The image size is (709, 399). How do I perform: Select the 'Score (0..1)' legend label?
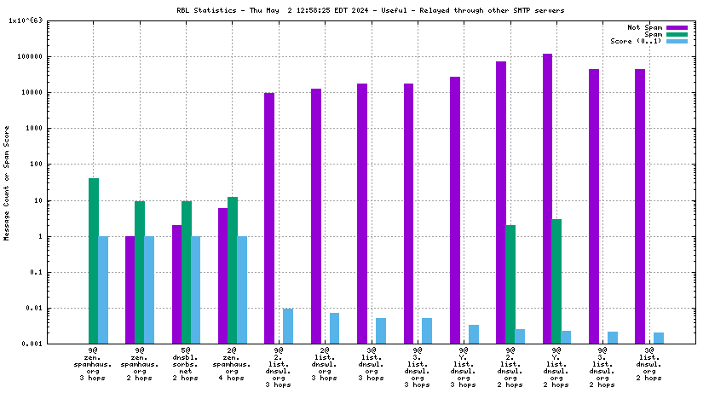tap(637, 41)
